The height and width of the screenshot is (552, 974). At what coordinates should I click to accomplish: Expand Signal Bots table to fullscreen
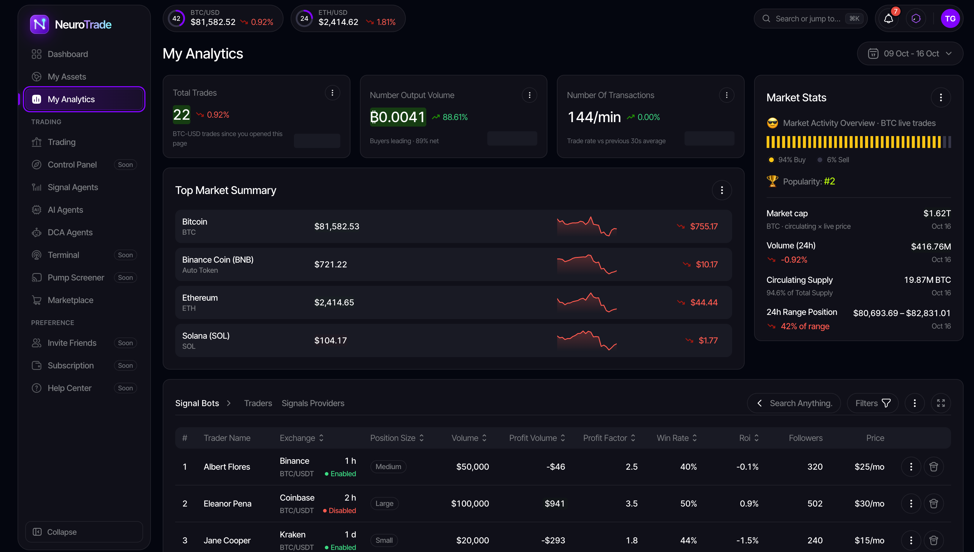pos(941,403)
